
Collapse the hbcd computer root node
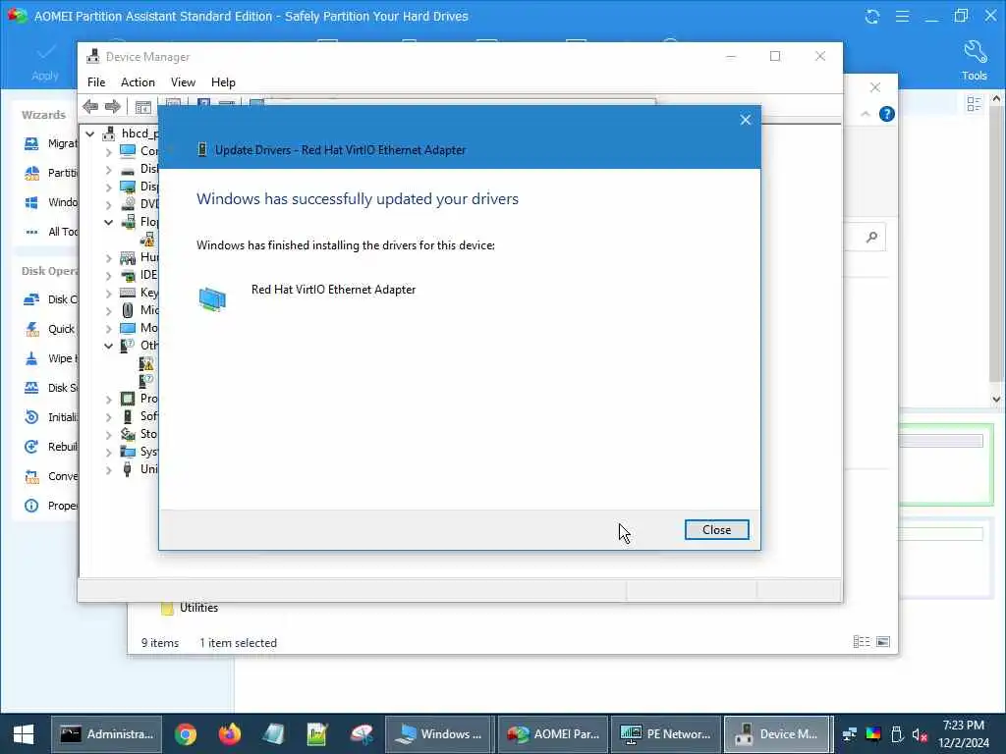click(x=90, y=134)
